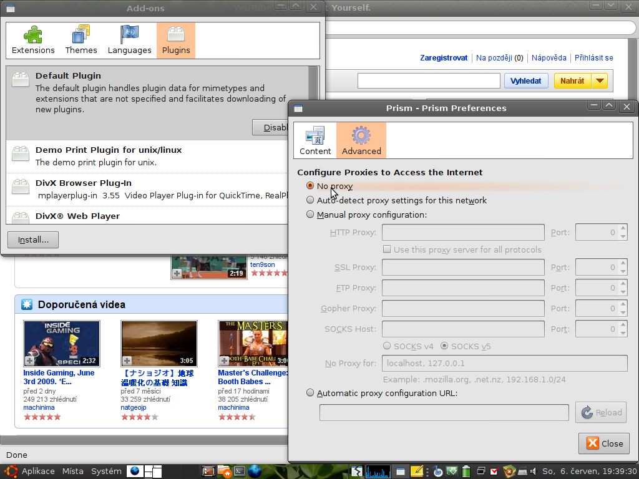The image size is (639, 479).
Task: Click the volume speaker icon in the tray
Action: coord(534,472)
